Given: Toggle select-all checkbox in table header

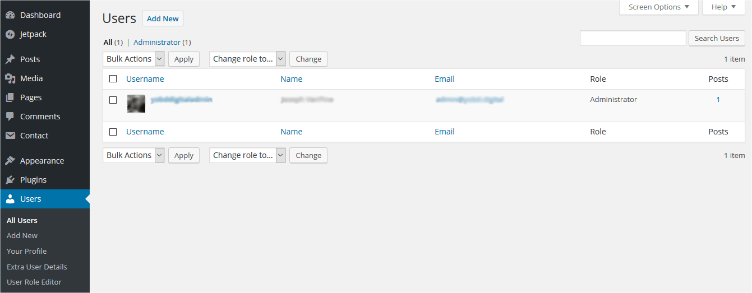Looking at the screenshot, I should pos(113,79).
